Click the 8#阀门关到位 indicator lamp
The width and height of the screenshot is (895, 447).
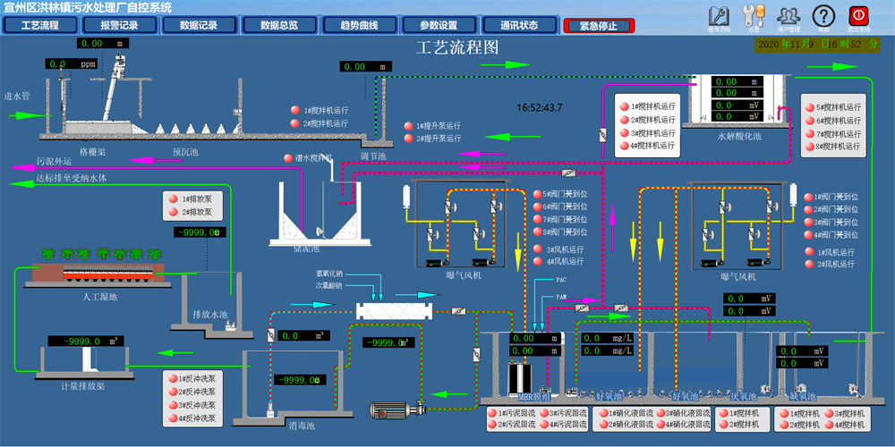537,232
